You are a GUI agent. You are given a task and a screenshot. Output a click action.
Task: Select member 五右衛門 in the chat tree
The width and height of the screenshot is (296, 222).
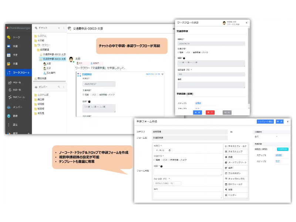(x=49, y=73)
